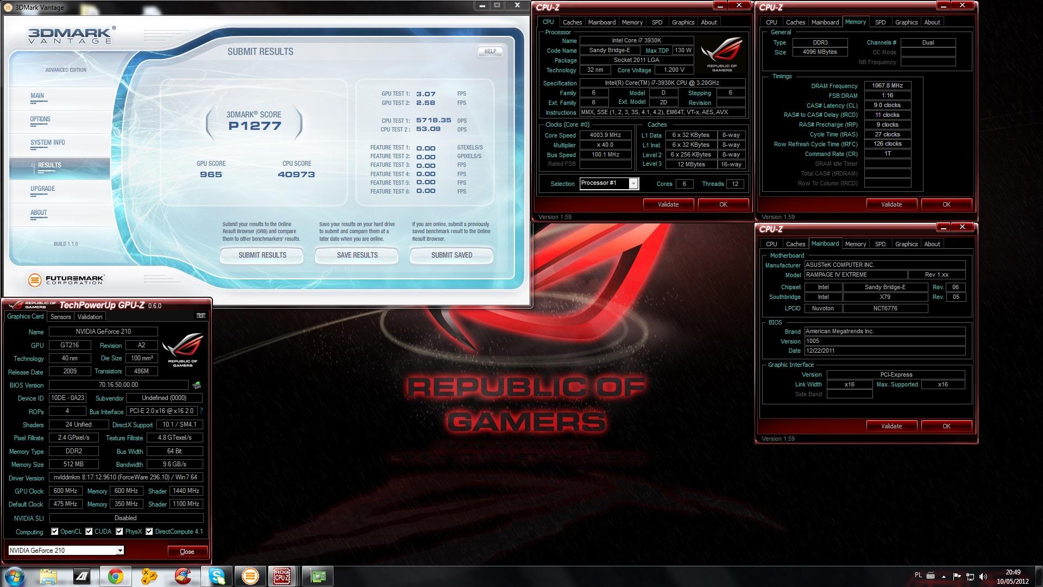
Task: Click Validate in CPU-Z Mainboard window
Action: (891, 426)
